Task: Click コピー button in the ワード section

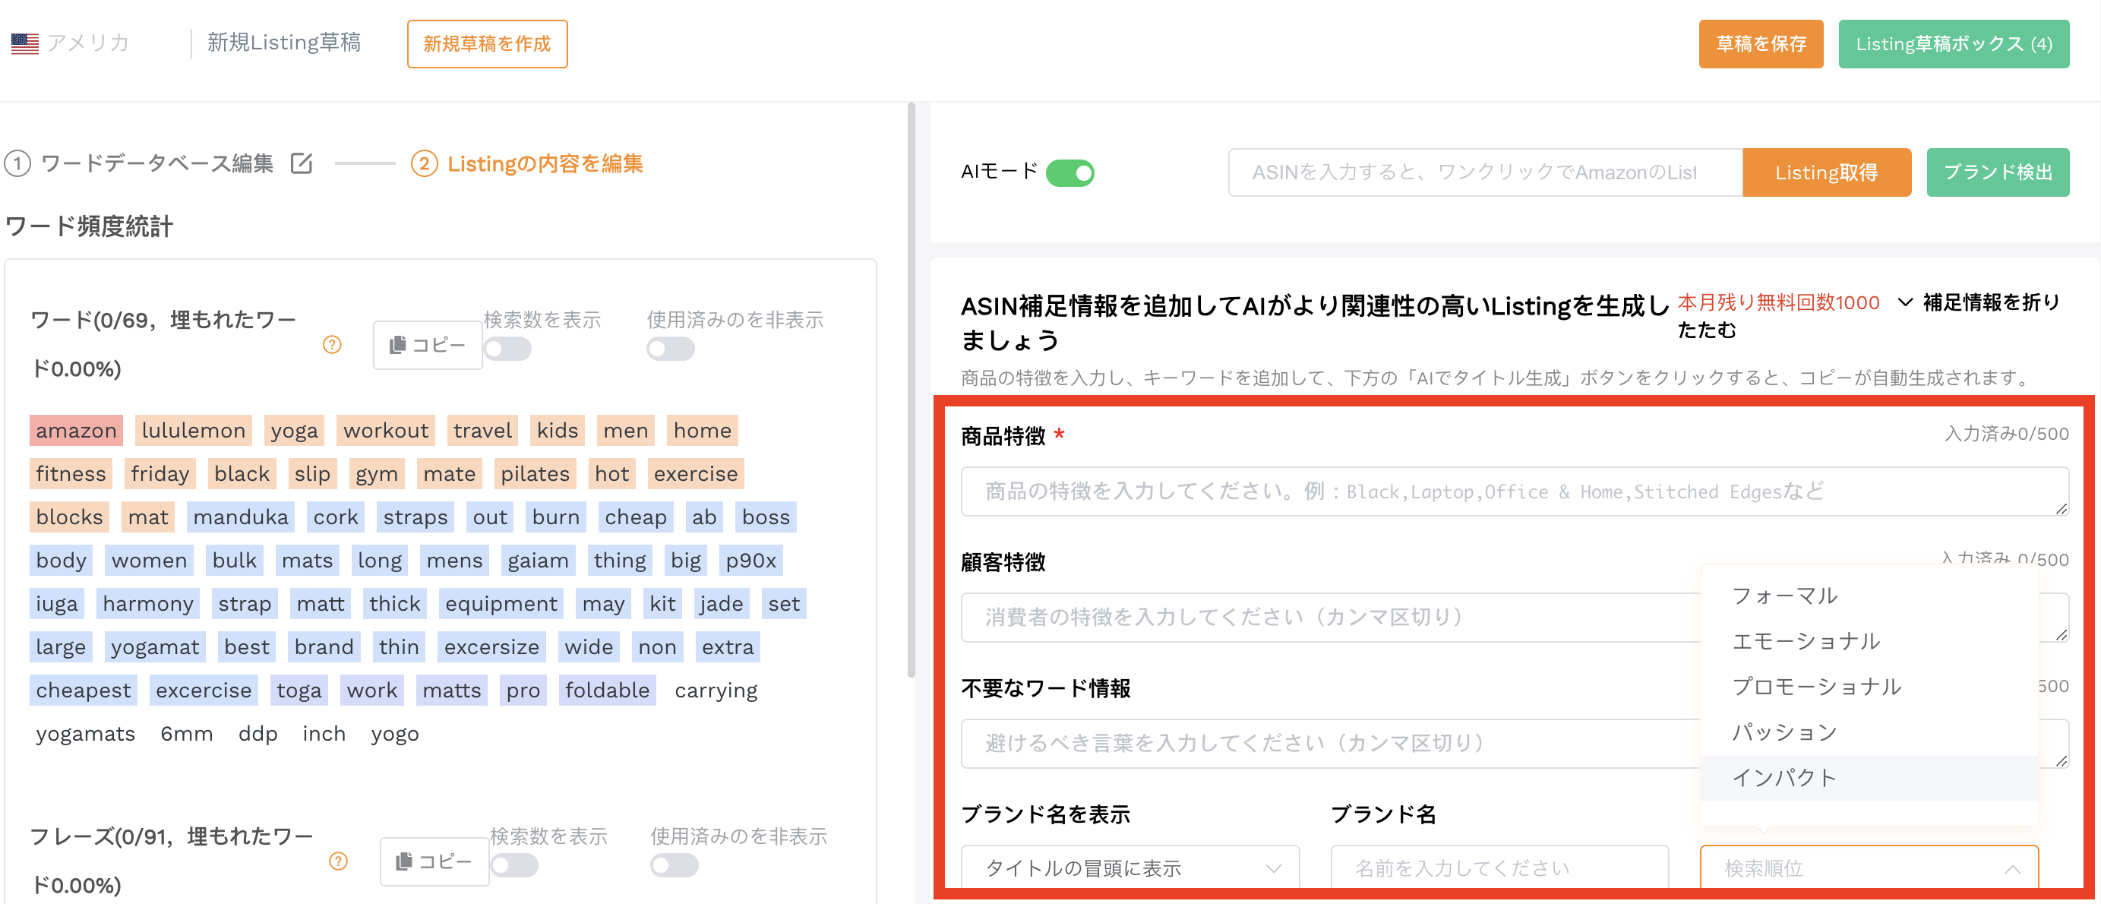Action: [428, 345]
